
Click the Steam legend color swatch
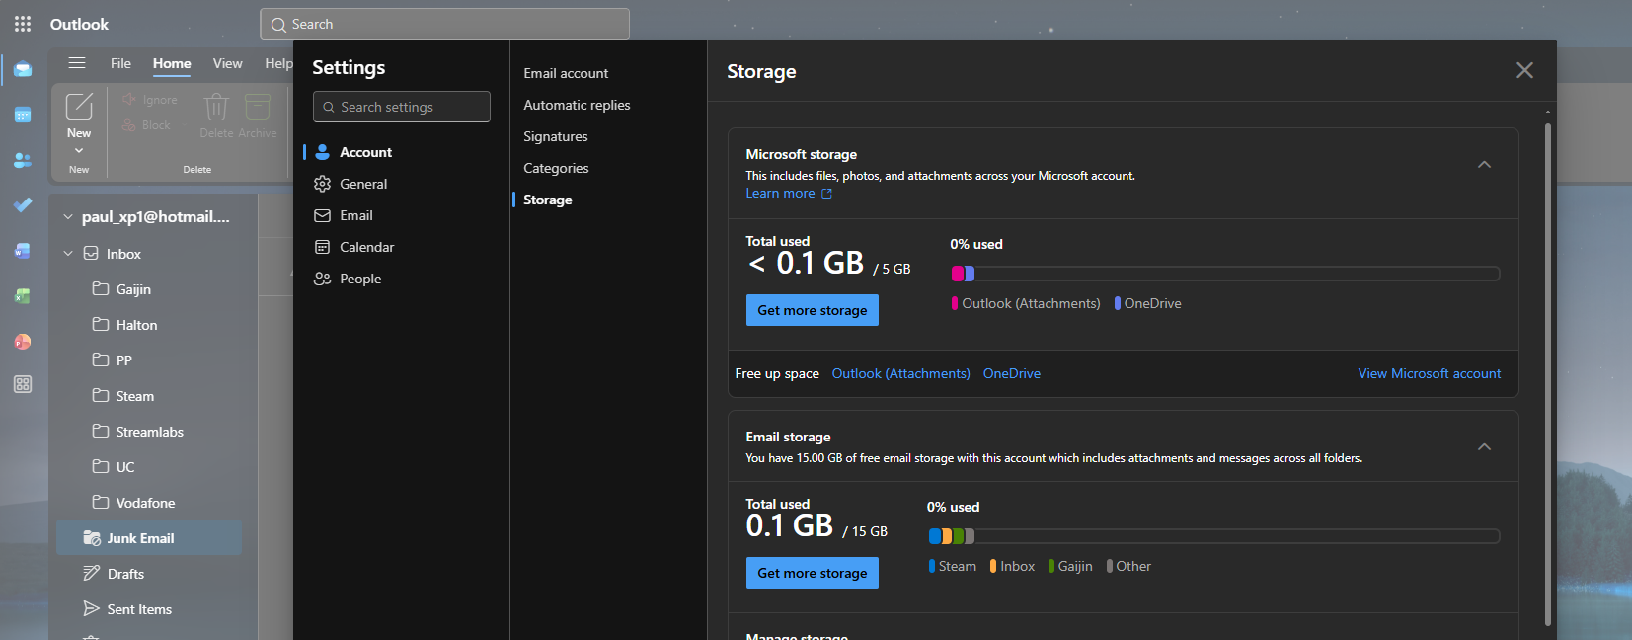point(932,566)
